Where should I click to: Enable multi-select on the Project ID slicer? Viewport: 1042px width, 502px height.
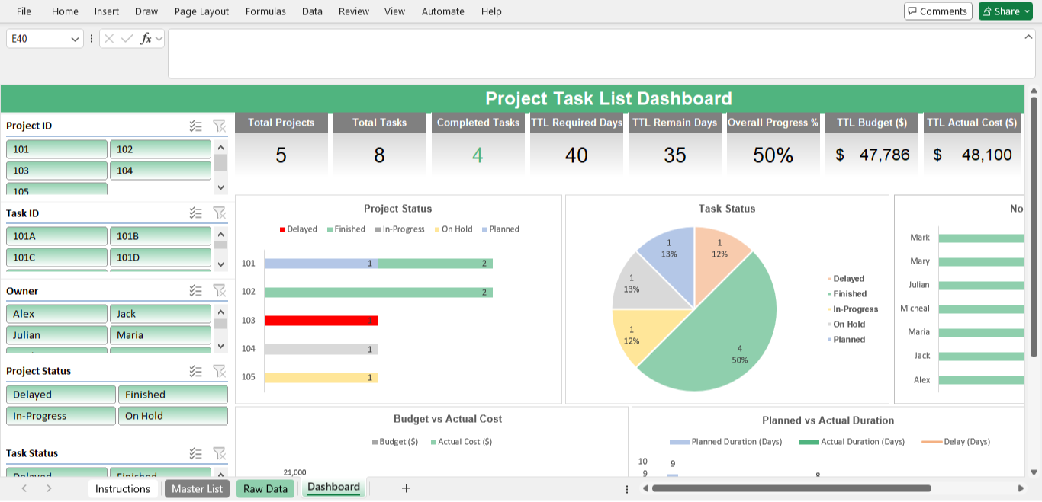[196, 126]
